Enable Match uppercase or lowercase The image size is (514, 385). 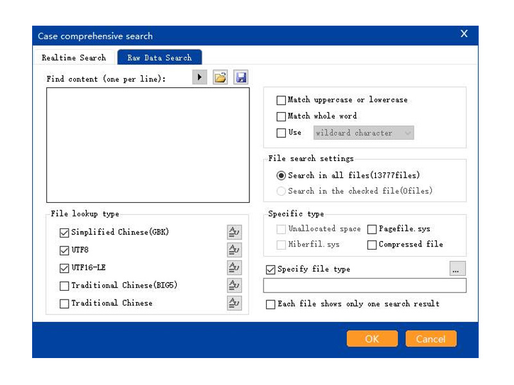point(281,100)
